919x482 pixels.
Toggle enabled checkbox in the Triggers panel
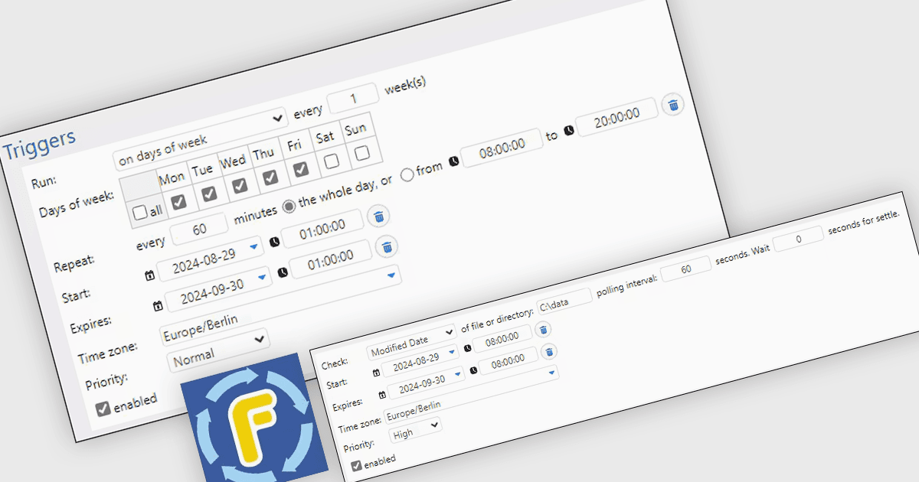coord(103,409)
